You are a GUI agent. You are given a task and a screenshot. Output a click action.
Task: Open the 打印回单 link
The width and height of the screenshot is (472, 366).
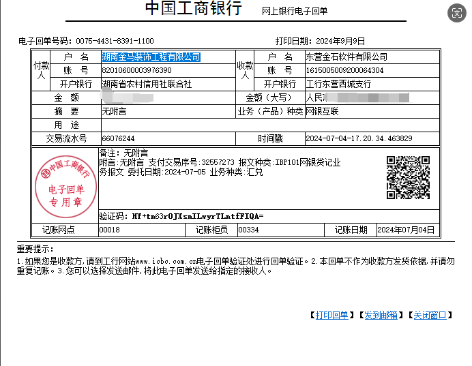click(331, 315)
